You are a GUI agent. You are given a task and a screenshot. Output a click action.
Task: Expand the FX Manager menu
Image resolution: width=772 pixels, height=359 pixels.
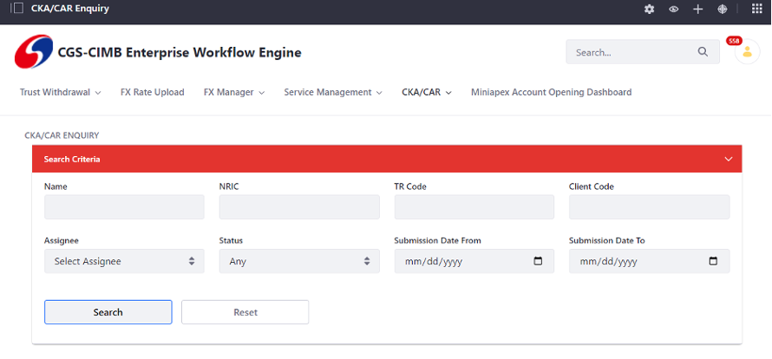click(234, 92)
